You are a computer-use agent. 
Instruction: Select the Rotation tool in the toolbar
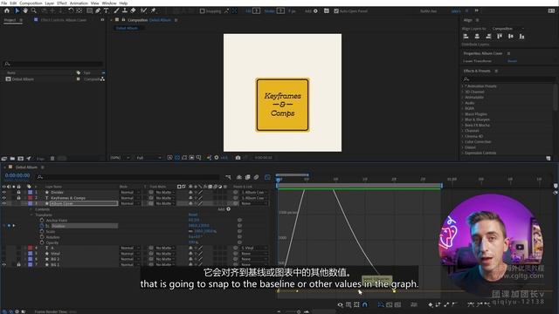point(71,11)
